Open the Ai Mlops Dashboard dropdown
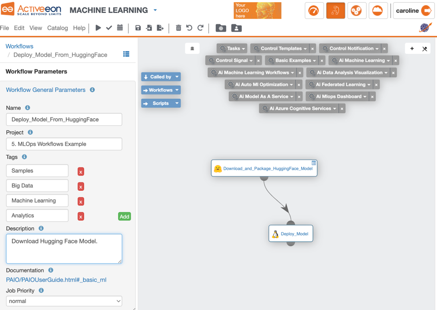 click(337, 97)
